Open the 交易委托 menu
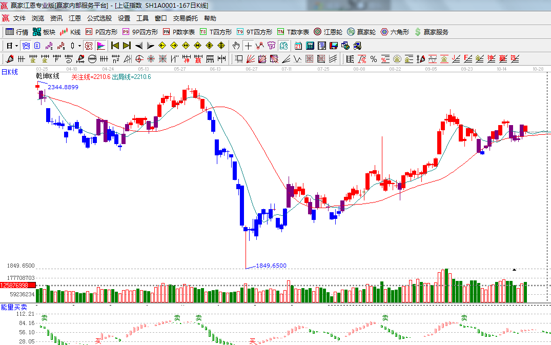 (x=185, y=18)
